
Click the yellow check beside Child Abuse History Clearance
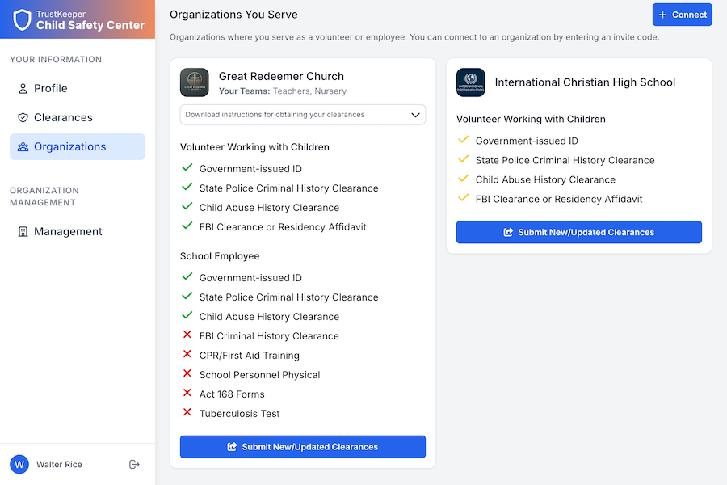(x=464, y=179)
